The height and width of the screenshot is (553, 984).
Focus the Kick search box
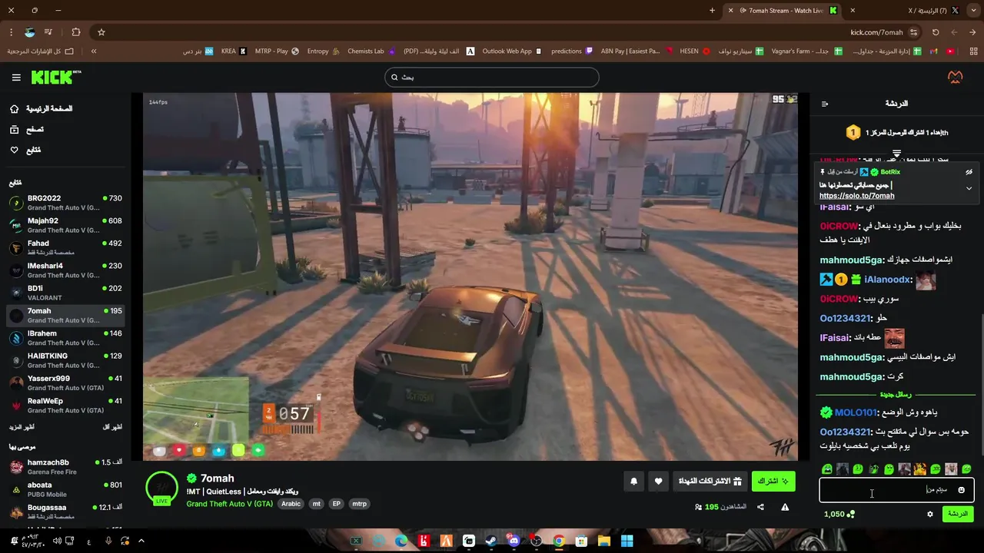coord(491,77)
